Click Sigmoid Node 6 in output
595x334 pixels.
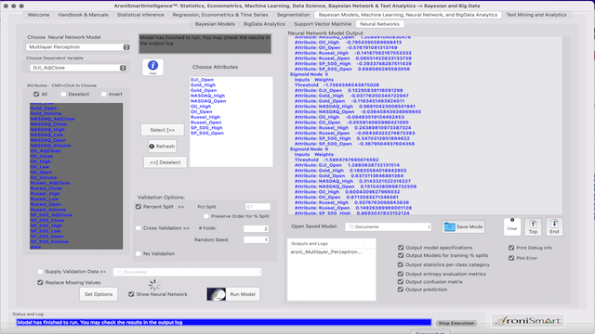309,149
